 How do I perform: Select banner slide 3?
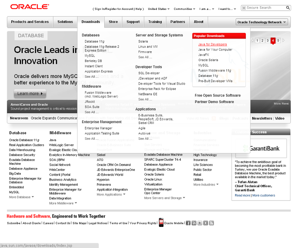pos(267,40)
